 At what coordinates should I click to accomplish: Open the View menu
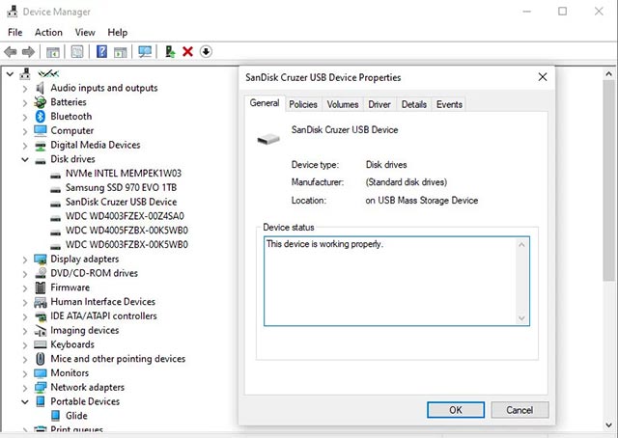pos(85,32)
